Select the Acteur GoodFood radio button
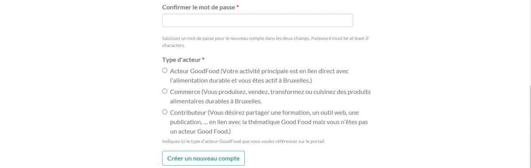Image resolution: width=531 pixels, height=168 pixels. tap(165, 71)
